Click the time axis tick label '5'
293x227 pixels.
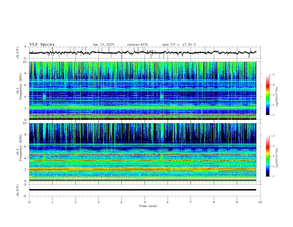[x=145, y=202]
